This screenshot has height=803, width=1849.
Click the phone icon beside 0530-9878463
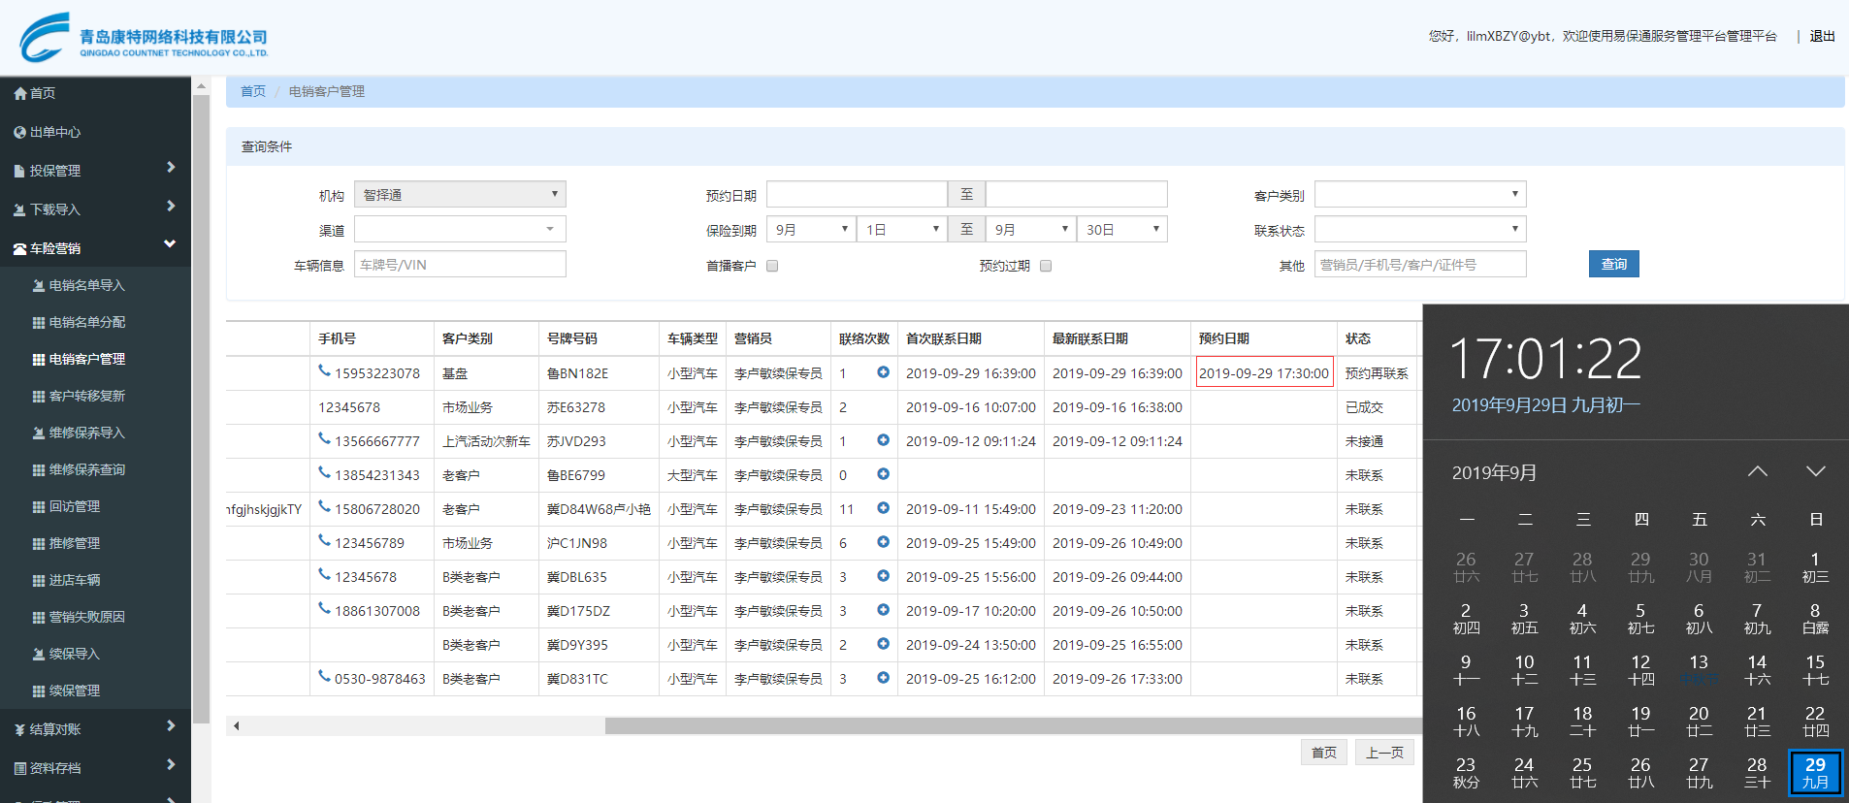click(x=324, y=676)
